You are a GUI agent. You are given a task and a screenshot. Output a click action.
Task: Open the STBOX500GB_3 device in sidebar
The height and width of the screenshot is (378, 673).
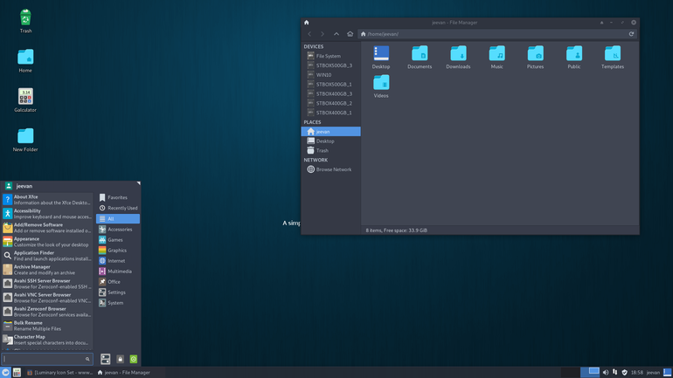[x=330, y=65]
